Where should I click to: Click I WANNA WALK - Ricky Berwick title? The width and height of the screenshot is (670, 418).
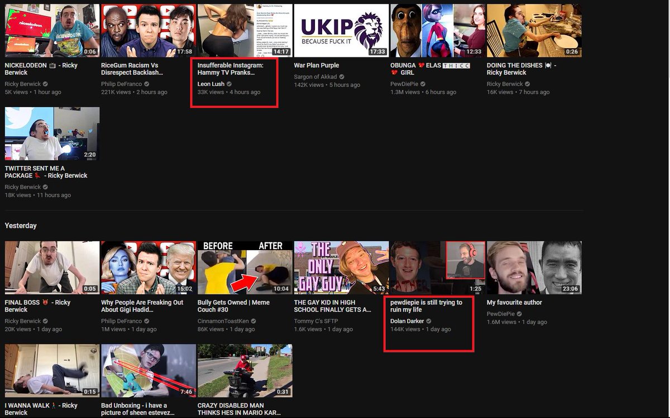(41, 409)
